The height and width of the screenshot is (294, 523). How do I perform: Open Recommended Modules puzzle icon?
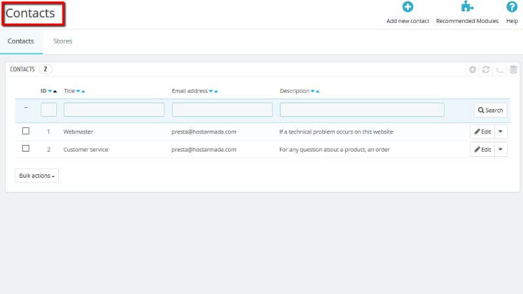(467, 7)
